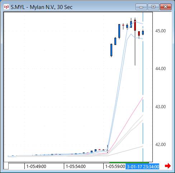Click the 1-05:59:00 time axis label

pos(115,167)
